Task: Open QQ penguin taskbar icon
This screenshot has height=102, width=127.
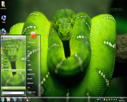Action: (27, 100)
